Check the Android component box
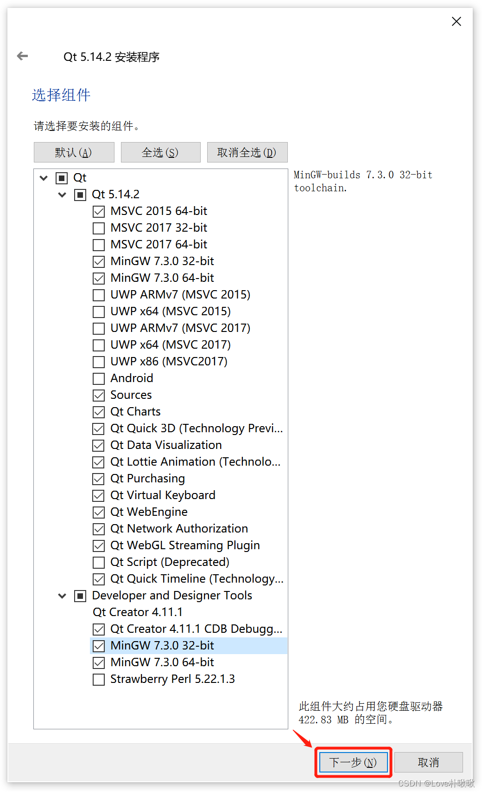 pyautogui.click(x=99, y=378)
